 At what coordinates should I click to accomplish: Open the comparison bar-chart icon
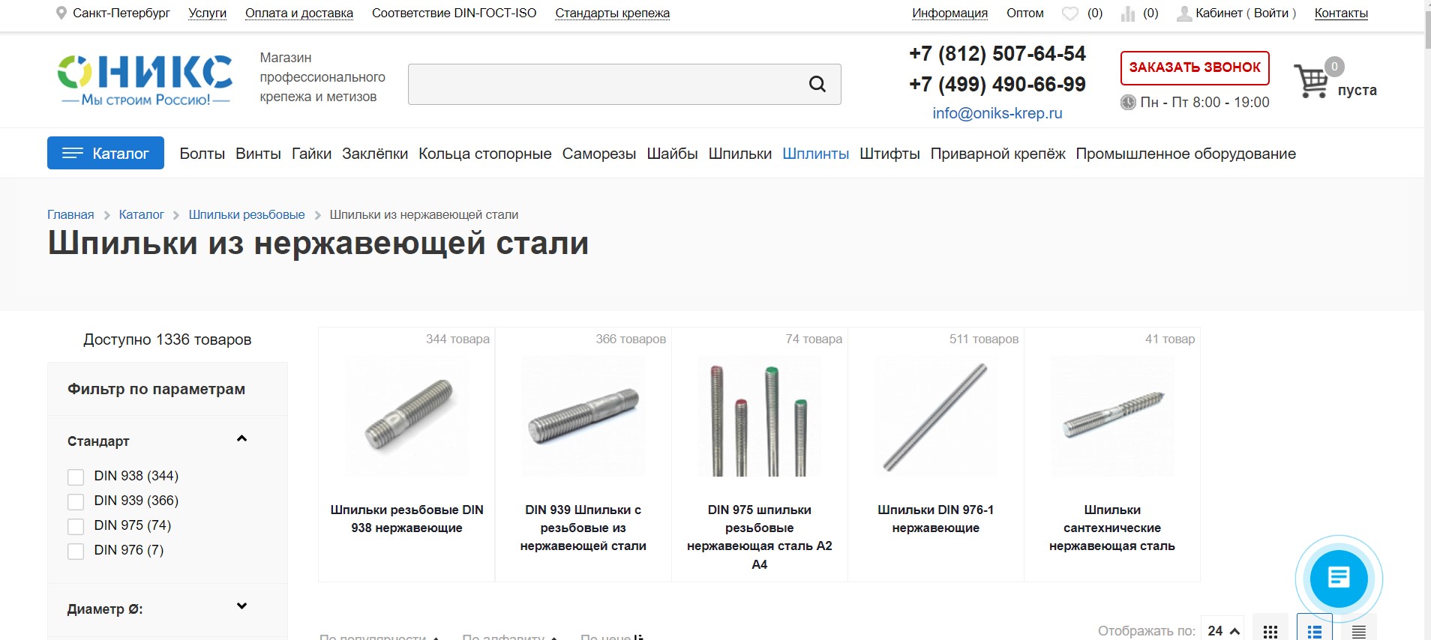click(x=1128, y=13)
